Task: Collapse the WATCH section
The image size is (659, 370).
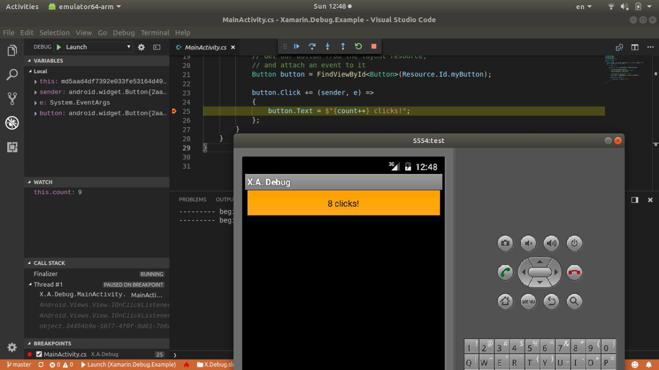Action: coord(97,182)
